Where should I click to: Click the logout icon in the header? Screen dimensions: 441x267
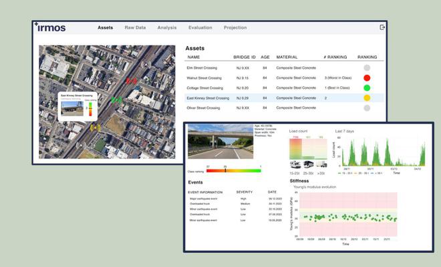(382, 27)
